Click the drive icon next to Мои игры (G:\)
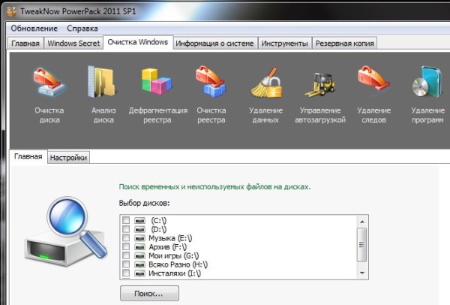450x305 pixels. pos(139,256)
